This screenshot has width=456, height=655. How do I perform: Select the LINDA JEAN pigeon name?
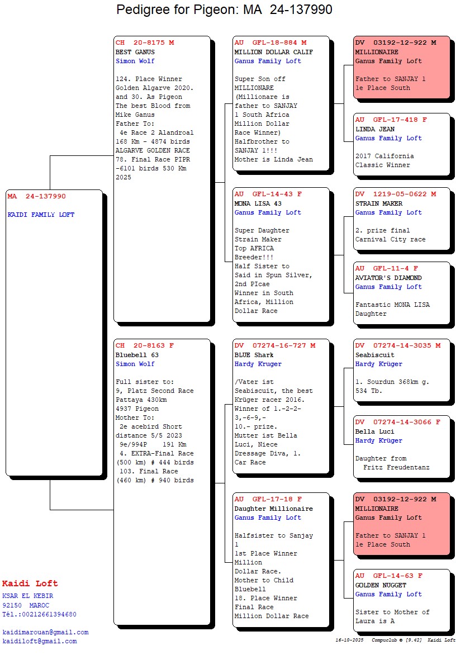(x=374, y=129)
